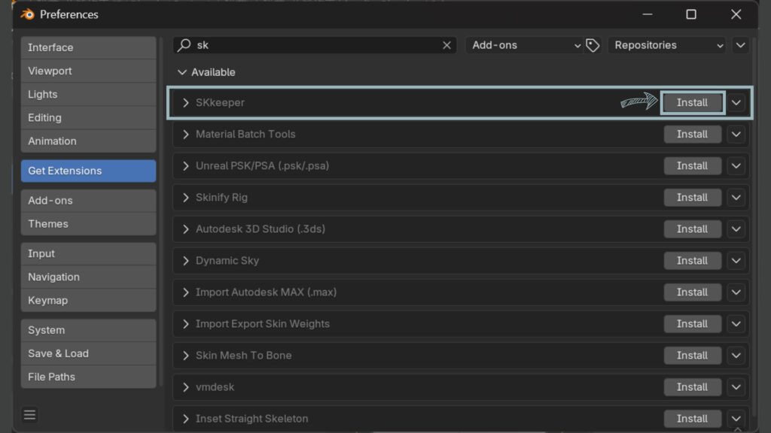Open the Navigation preferences tab
The image size is (771, 433).
(x=89, y=277)
